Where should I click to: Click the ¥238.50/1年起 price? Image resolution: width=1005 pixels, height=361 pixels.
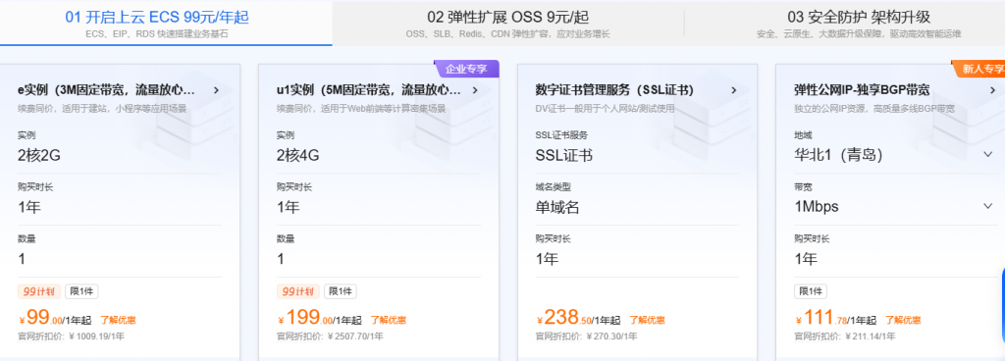coord(578,318)
